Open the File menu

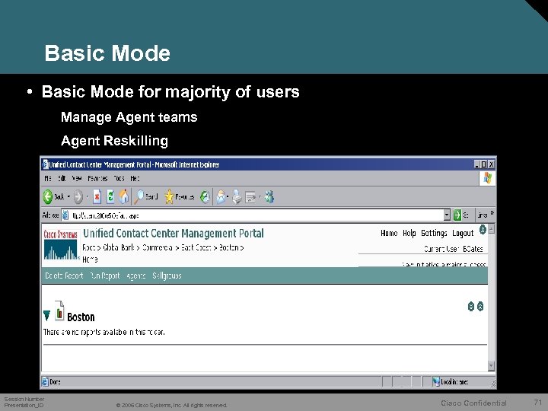pyautogui.click(x=48, y=179)
